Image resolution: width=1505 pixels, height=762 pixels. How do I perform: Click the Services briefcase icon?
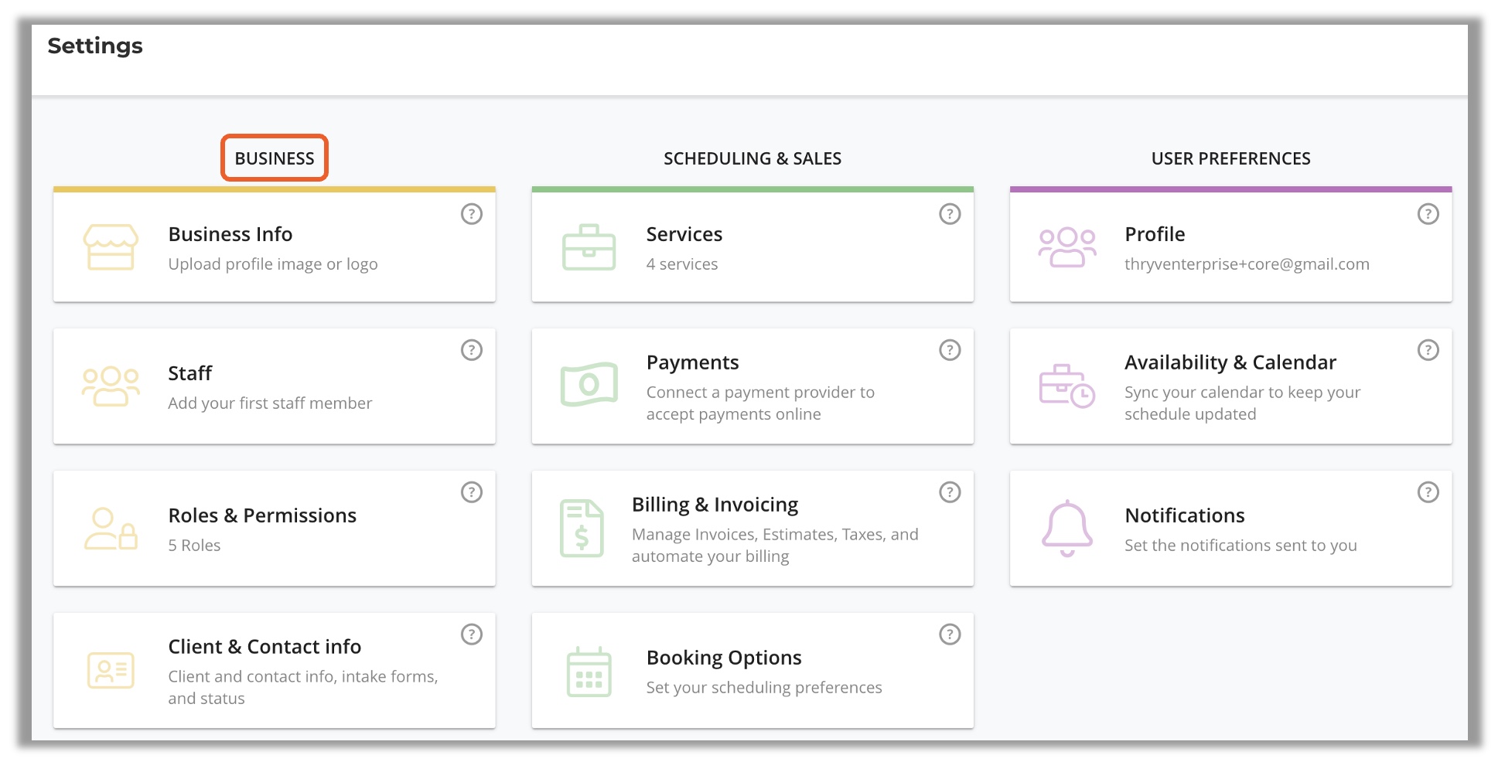(589, 247)
